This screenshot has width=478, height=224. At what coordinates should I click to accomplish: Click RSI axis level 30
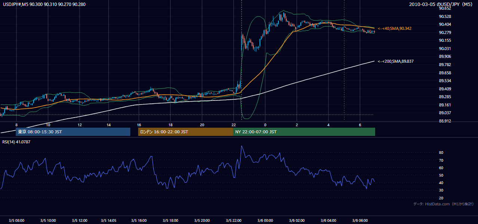[441, 190]
